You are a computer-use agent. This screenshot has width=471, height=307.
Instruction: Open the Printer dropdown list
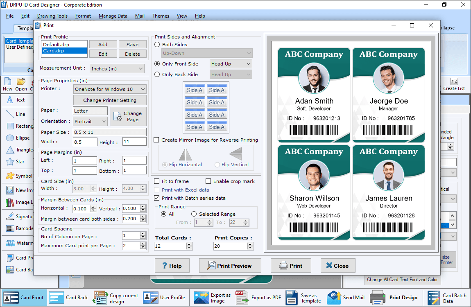click(x=110, y=89)
